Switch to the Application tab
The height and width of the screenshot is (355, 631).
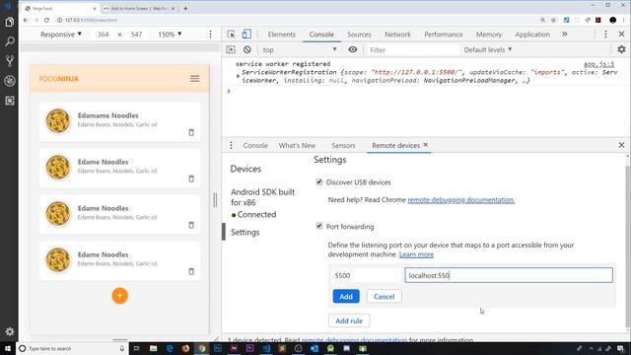click(x=532, y=35)
